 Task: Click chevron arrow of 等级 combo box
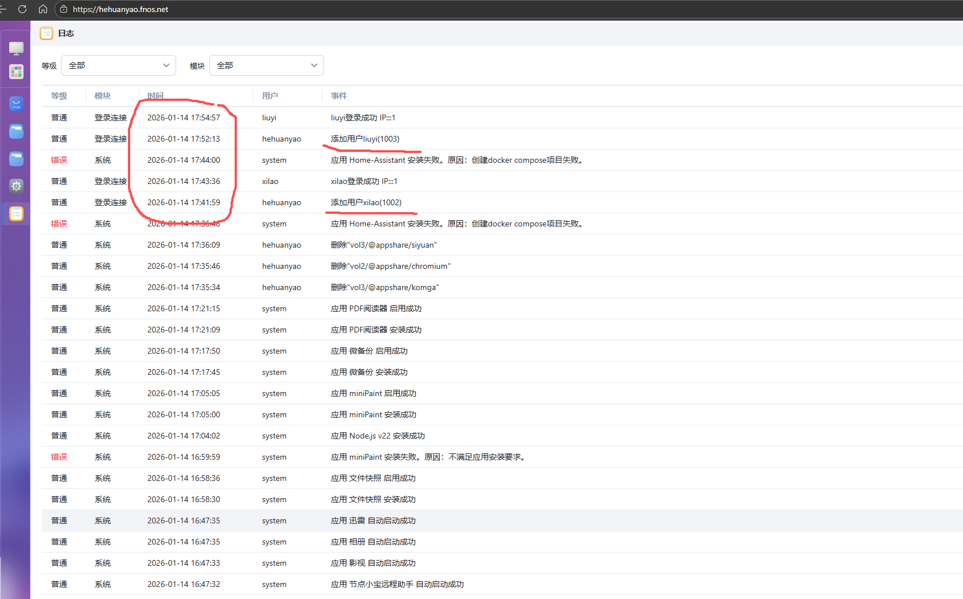click(x=166, y=65)
